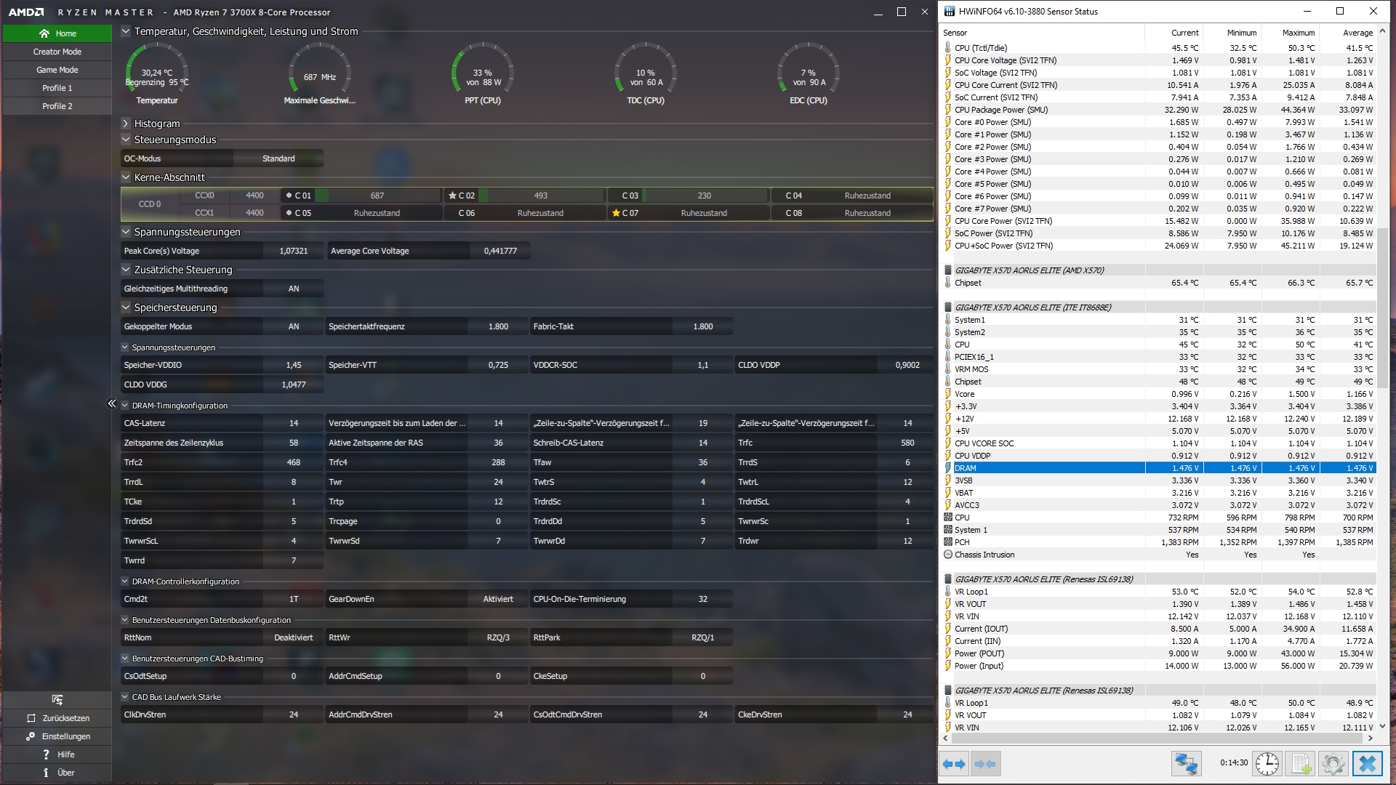The image size is (1396, 785).
Task: Collapse the Kerne-Abschnitt section
Action: (x=126, y=177)
